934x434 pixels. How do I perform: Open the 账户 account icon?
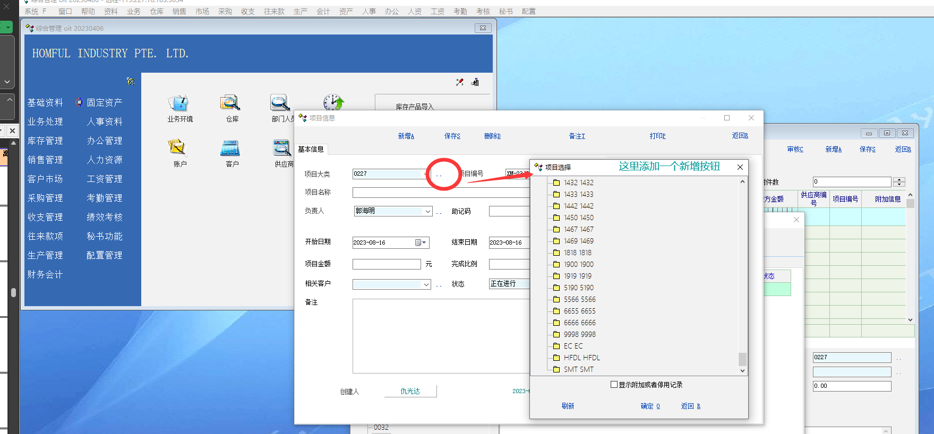coord(177,147)
